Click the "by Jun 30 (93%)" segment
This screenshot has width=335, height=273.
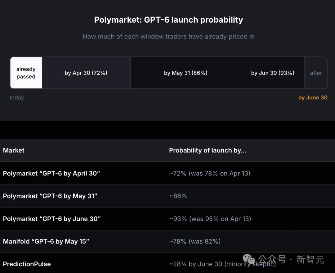tap(273, 73)
